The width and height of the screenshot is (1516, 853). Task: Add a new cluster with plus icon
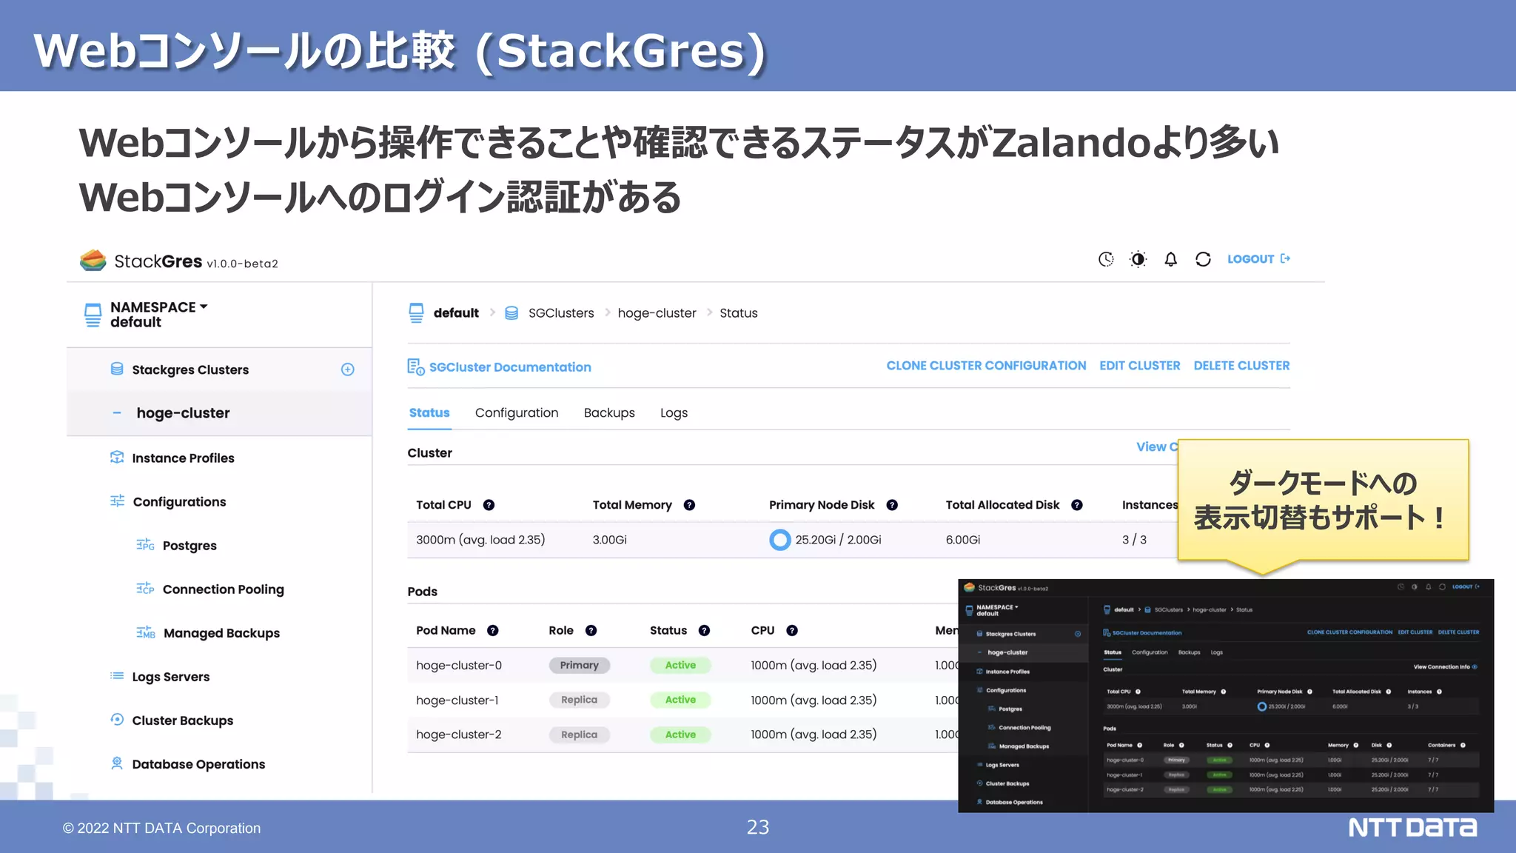(x=348, y=369)
